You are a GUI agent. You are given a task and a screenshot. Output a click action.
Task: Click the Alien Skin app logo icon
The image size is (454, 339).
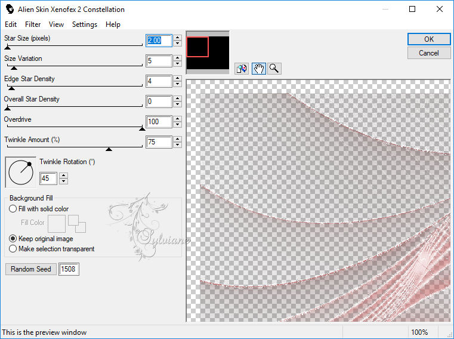(x=10, y=10)
